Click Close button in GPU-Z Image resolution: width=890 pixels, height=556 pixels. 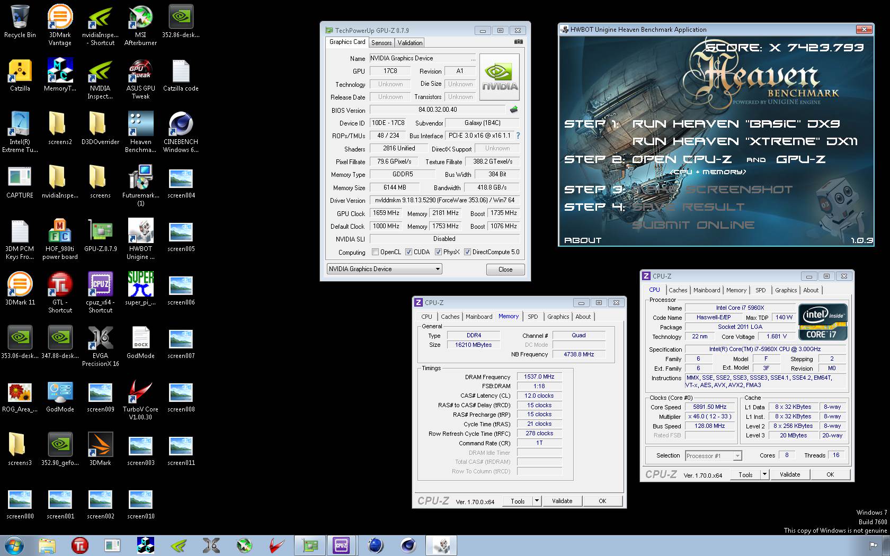pos(505,270)
